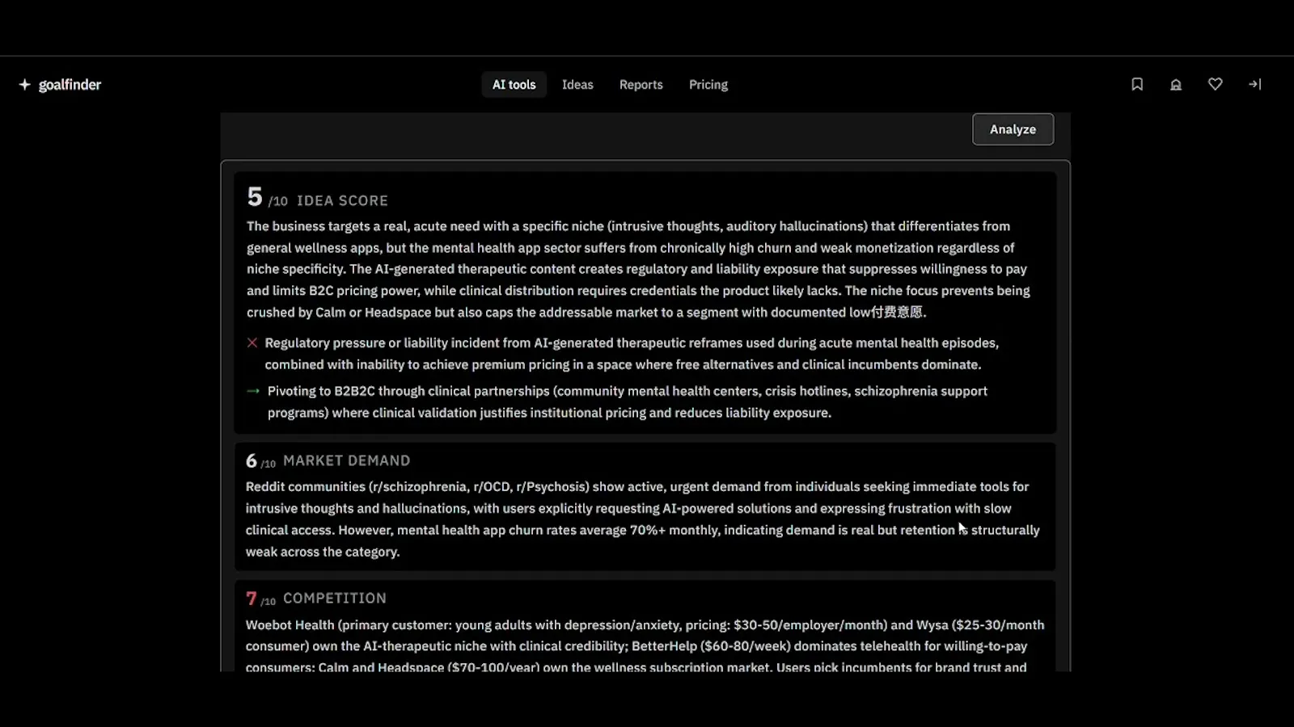Click the Analyze button

tap(1013, 129)
